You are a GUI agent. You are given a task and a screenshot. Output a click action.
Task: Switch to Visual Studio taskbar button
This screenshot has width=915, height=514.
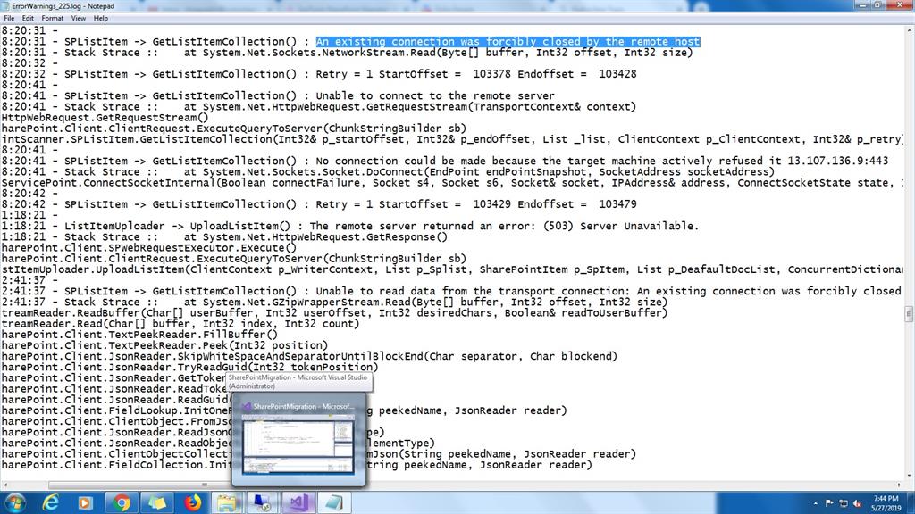point(298,502)
